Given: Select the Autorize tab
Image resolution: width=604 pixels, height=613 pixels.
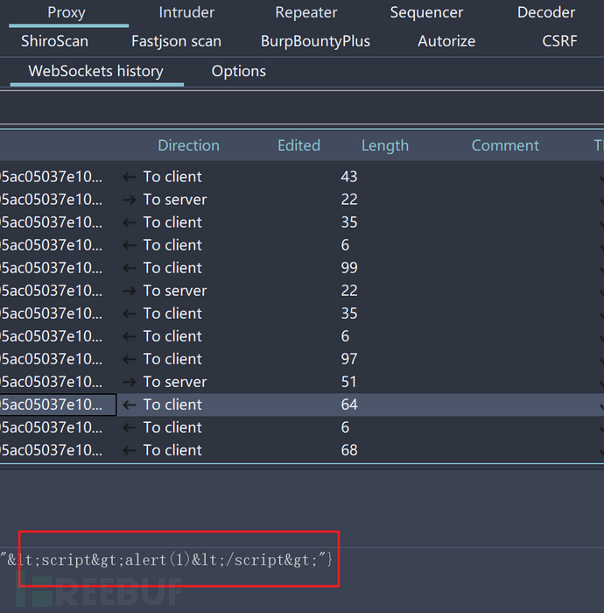Looking at the screenshot, I should click(x=446, y=41).
